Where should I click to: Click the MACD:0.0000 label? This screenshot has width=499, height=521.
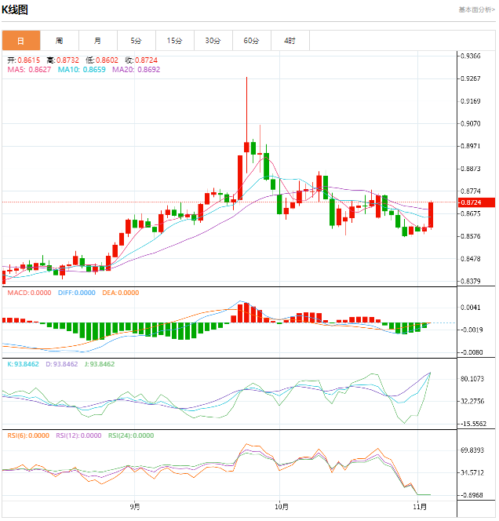[x=29, y=293]
